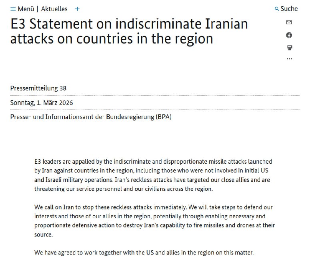The width and height of the screenshot is (320, 265).
Task: Click the "(BPA)" abbreviation
Action: coord(163,117)
